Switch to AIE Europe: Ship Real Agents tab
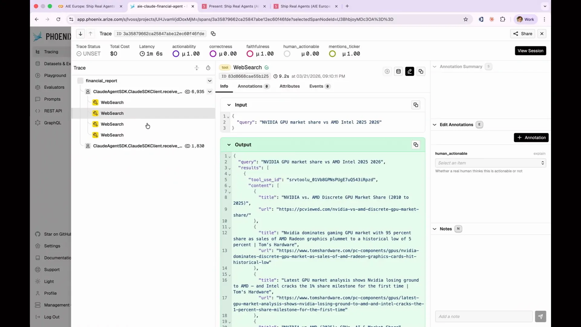 (90, 6)
